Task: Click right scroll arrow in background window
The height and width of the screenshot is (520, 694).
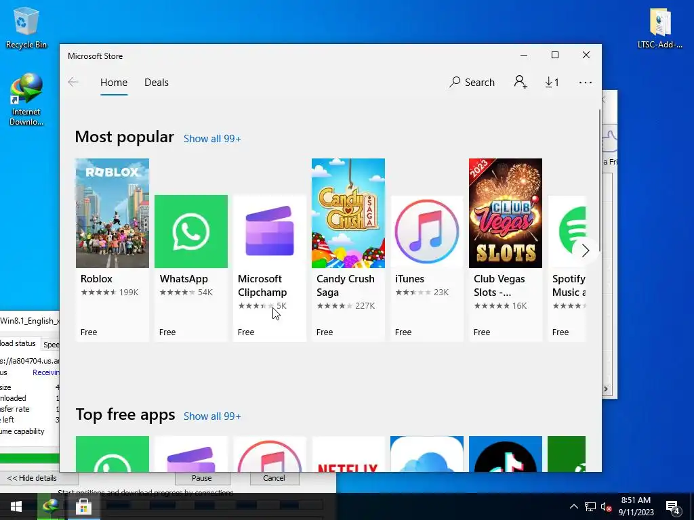Action: [x=606, y=389]
